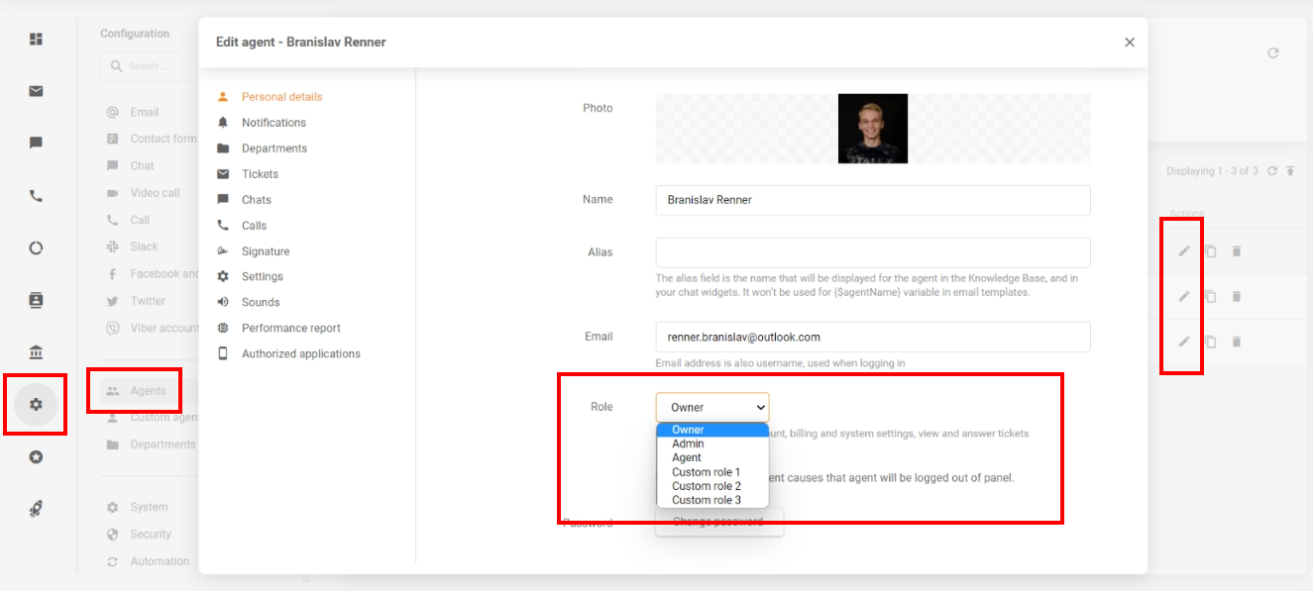This screenshot has width=1313, height=591.
Task: Pick Agent option in the Role list
Action: coord(686,458)
